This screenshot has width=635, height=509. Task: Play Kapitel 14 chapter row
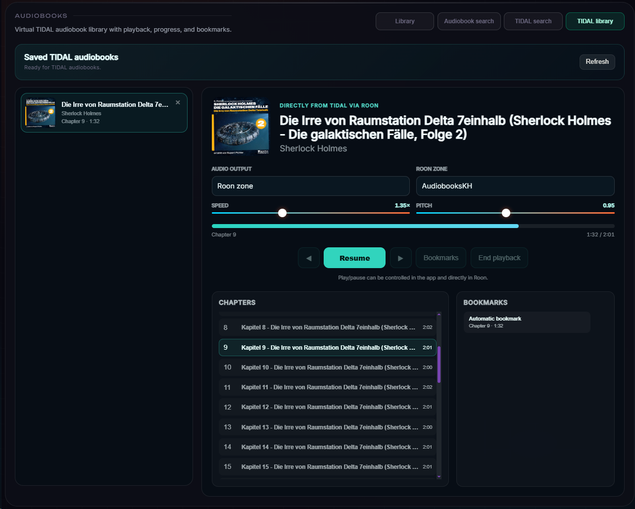[x=327, y=447]
